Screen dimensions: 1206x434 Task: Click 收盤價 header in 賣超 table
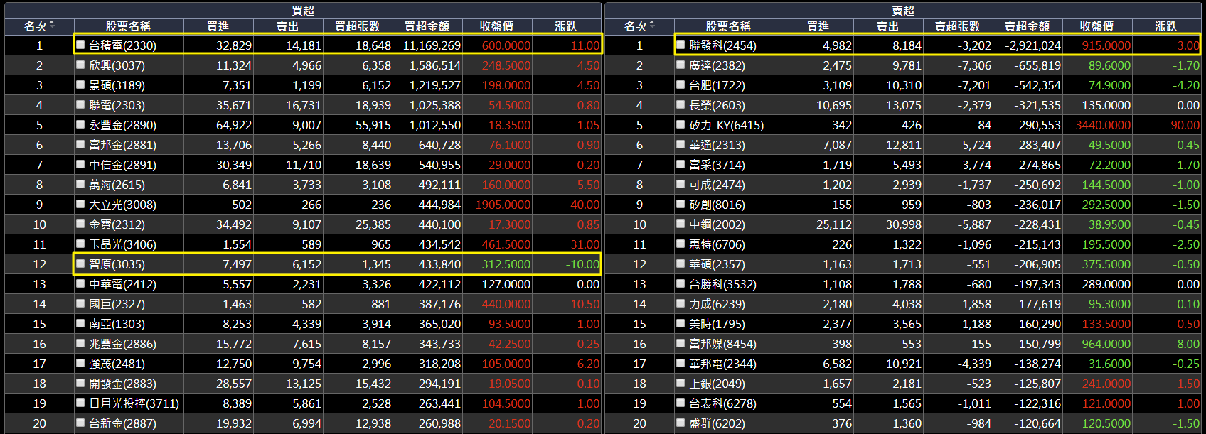(1096, 26)
